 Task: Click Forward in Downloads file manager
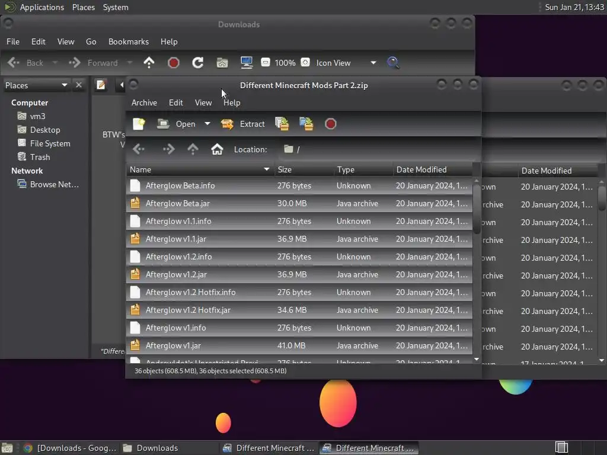93,63
